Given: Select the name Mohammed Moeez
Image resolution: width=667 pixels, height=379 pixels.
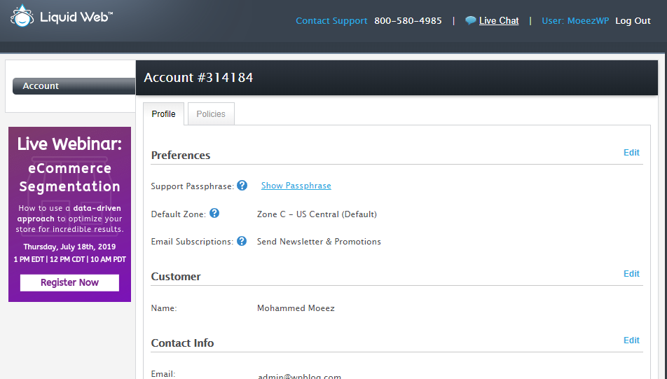Looking at the screenshot, I should coord(296,308).
